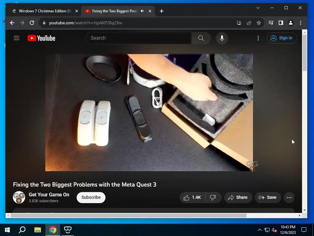Open a new browser tab

click(x=162, y=11)
